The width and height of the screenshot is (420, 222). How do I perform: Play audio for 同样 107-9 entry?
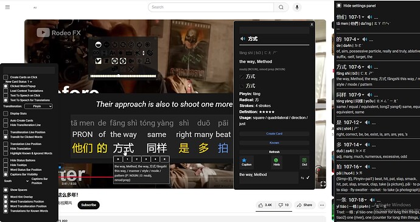coord(369,95)
